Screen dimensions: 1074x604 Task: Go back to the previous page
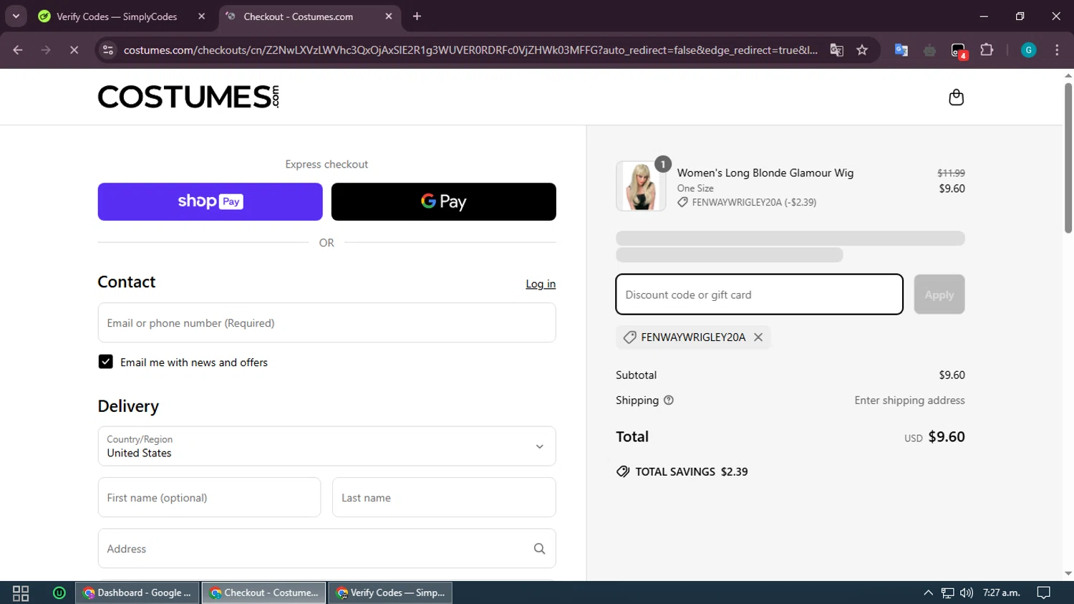18,50
